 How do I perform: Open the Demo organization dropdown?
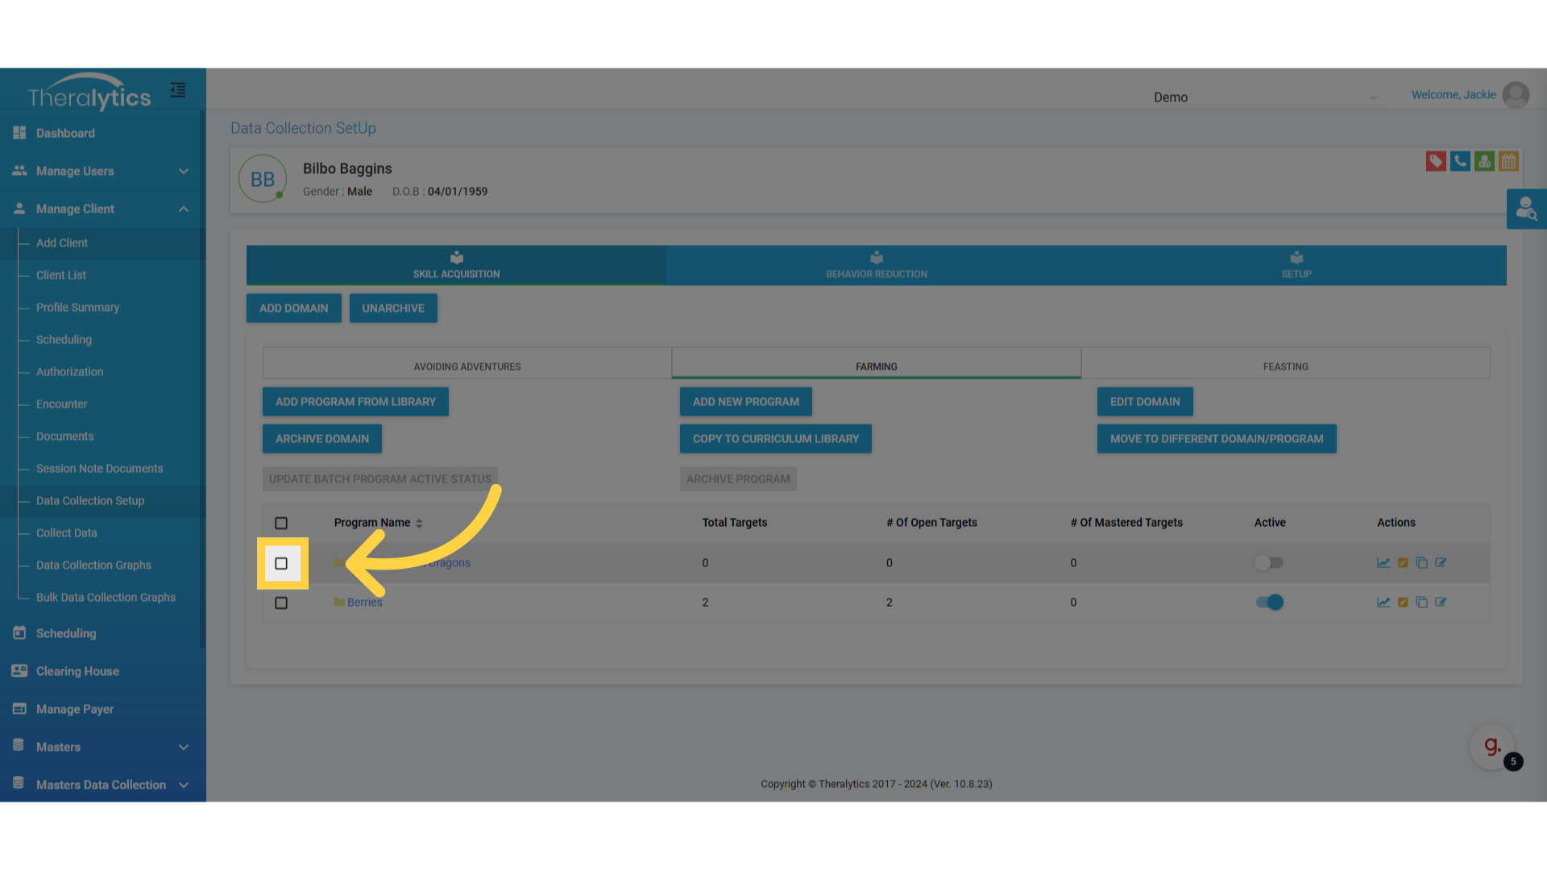[x=1265, y=97]
